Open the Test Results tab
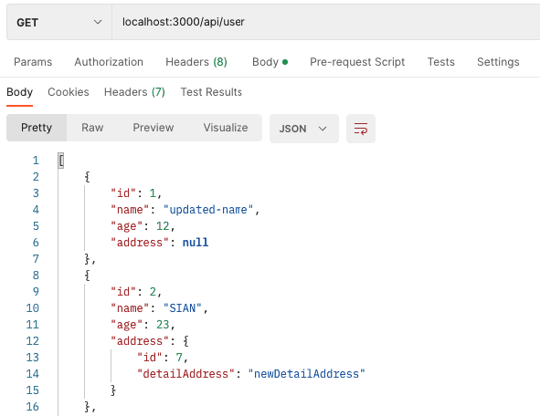Image resolution: width=540 pixels, height=416 pixels. pyautogui.click(x=211, y=92)
